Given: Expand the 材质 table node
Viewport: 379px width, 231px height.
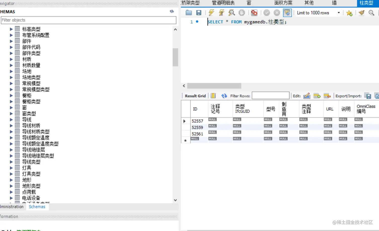Looking at the screenshot, I should tap(11, 59).
